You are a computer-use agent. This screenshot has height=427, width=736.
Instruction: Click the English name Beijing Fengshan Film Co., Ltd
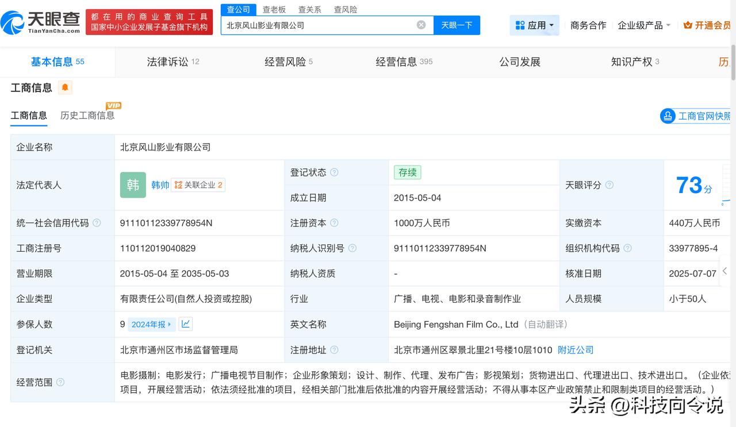coord(456,324)
